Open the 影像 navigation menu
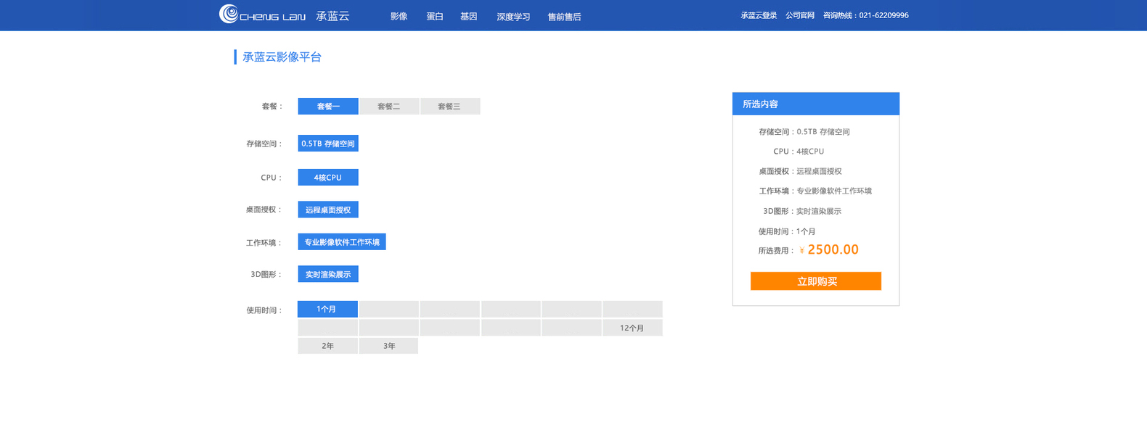This screenshot has width=1147, height=435. tap(399, 17)
